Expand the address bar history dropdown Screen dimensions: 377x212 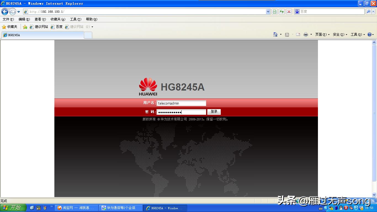(268, 12)
